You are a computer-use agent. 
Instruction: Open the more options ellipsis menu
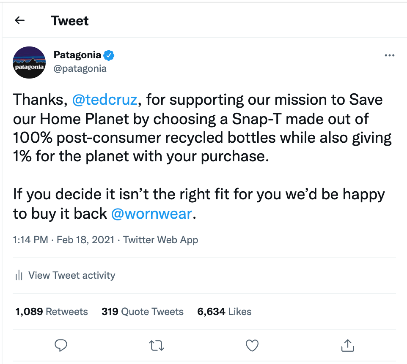(389, 56)
